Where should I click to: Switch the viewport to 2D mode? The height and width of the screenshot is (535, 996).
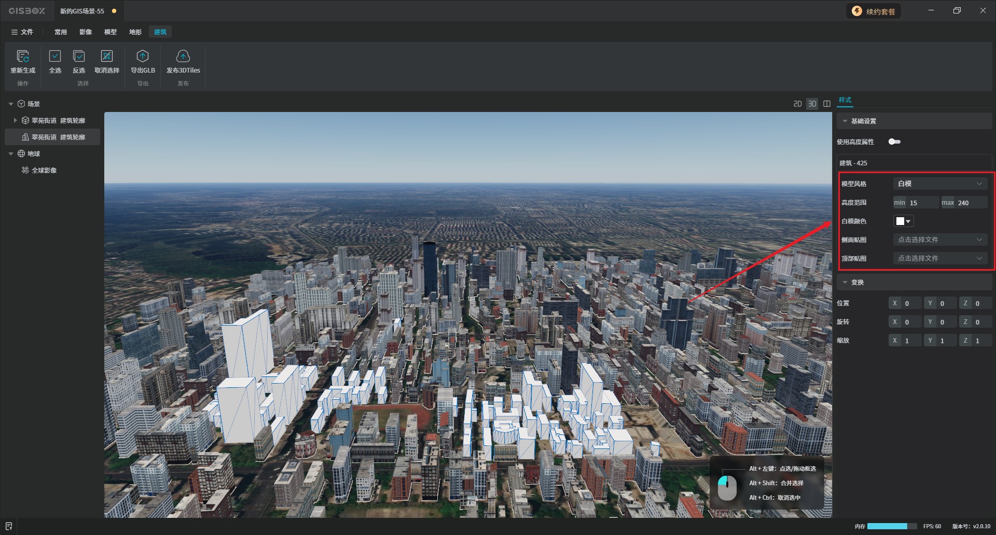point(798,104)
